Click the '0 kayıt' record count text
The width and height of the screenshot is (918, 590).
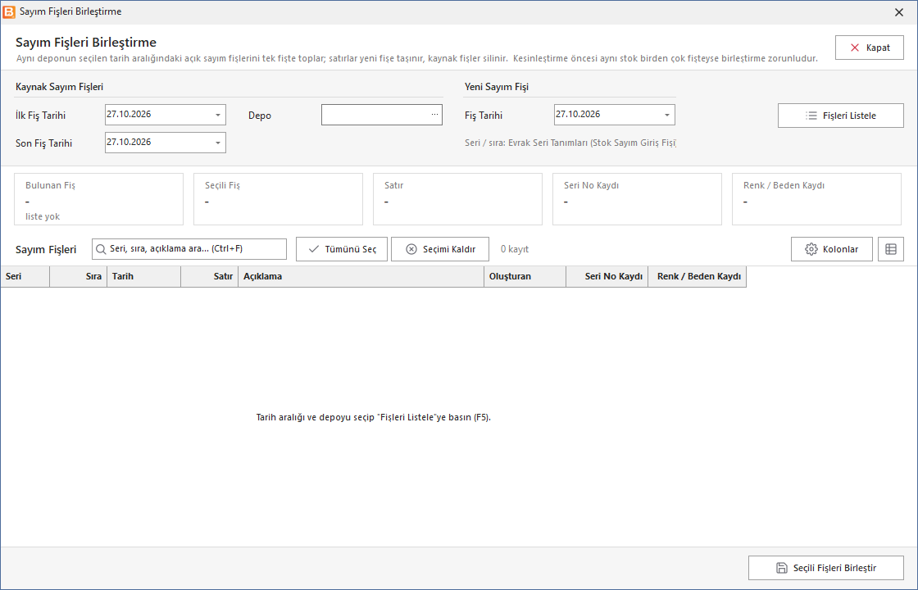click(515, 249)
